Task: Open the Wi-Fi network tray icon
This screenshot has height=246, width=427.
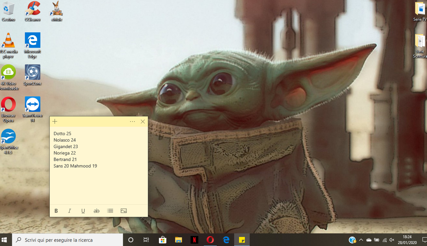Action: click(x=384, y=240)
